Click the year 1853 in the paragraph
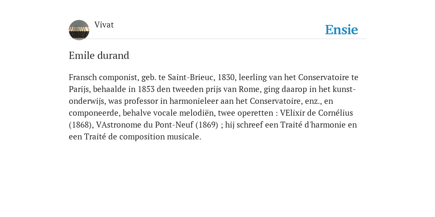Screen dimensions: 435x217 pyautogui.click(x=146, y=89)
